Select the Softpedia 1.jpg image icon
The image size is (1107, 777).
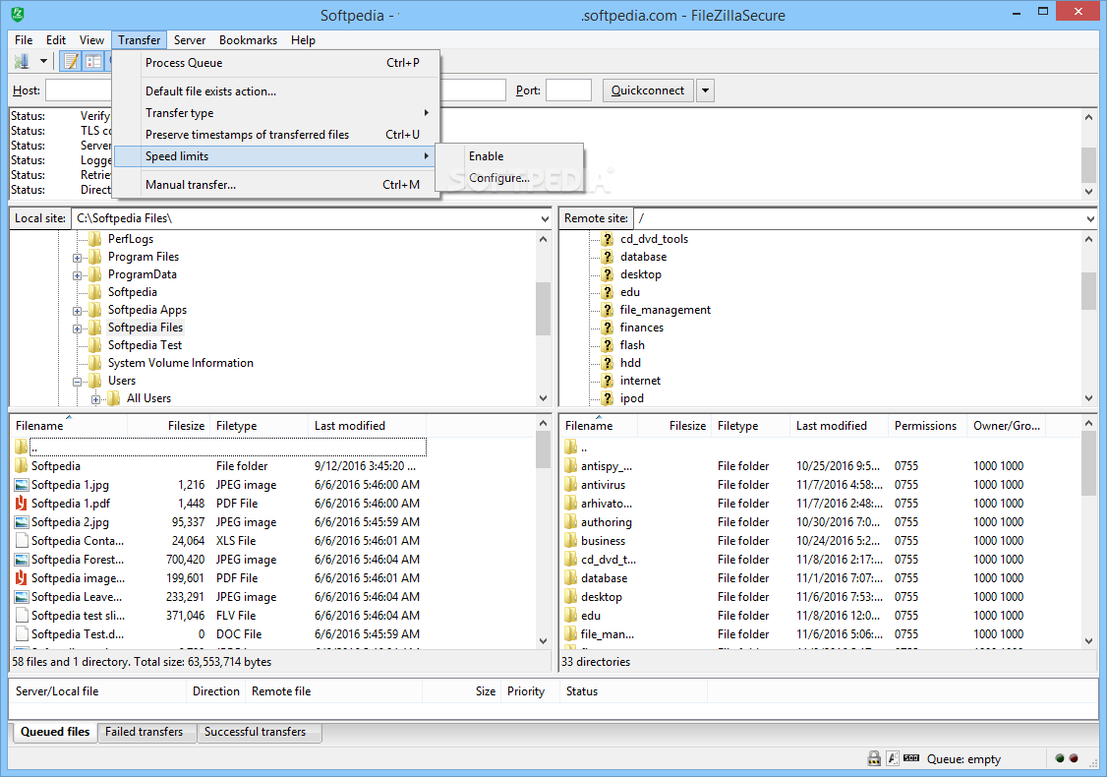click(22, 485)
